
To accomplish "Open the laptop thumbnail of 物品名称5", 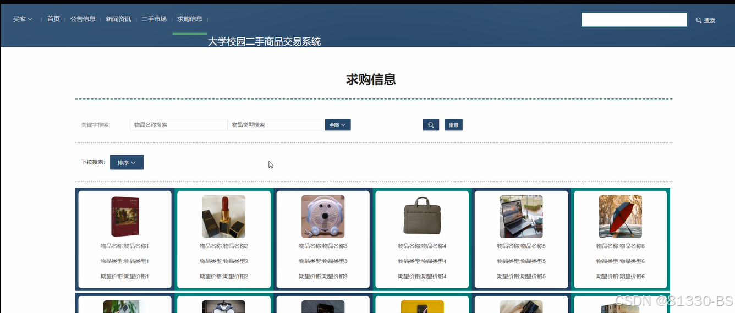I will [521, 217].
